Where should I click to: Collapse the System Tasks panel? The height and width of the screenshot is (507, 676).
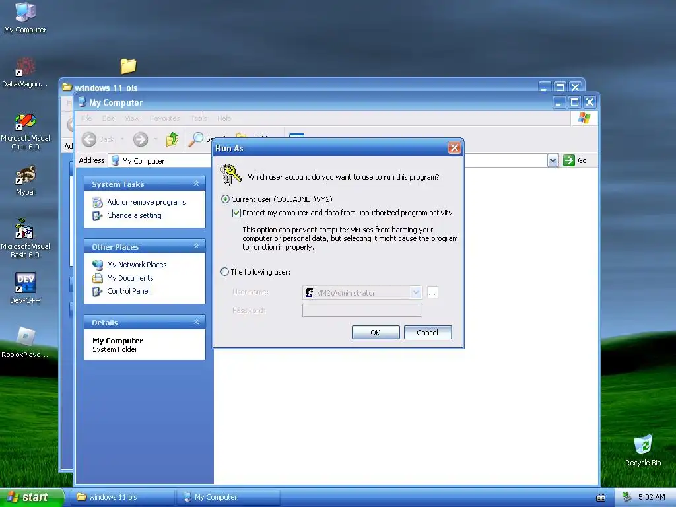coord(196,184)
